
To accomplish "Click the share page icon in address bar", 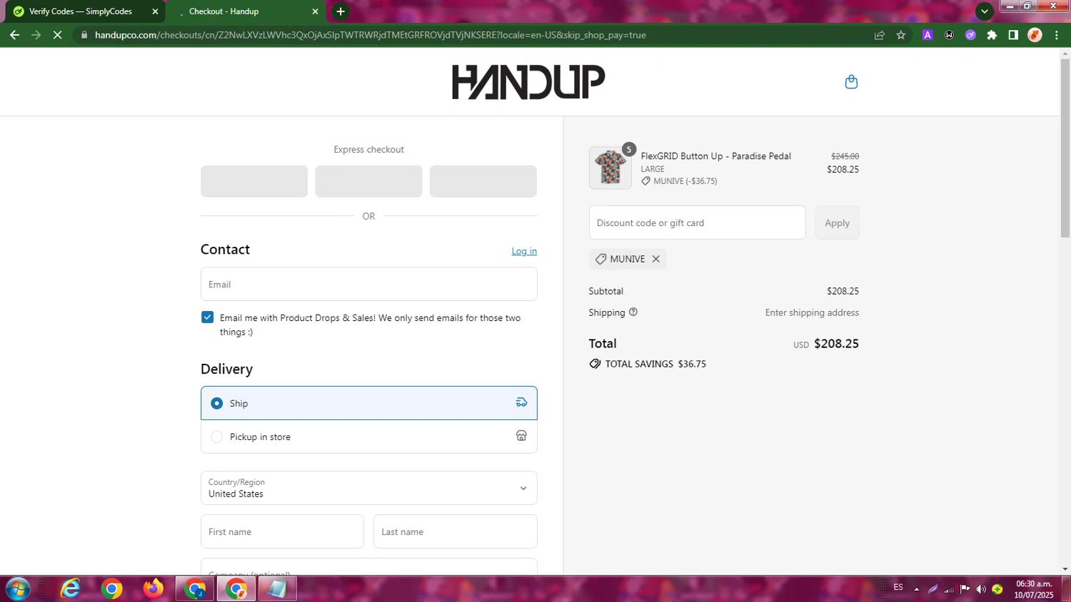I will tap(880, 35).
